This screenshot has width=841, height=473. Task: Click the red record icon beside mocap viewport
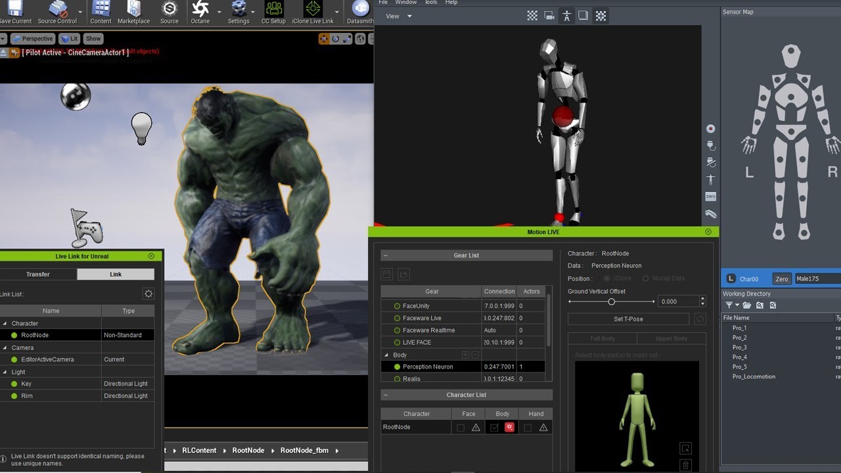(710, 129)
